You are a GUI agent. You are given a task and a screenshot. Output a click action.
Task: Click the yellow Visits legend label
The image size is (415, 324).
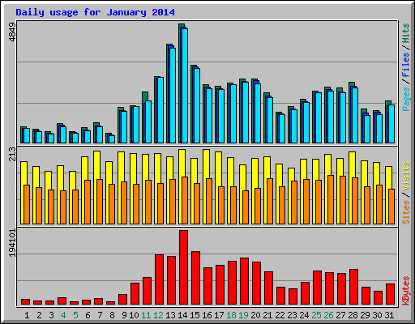point(406,176)
